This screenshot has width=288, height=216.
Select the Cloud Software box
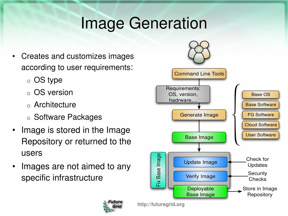(261, 125)
